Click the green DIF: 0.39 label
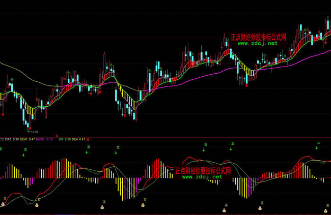This screenshot has height=215, width=331. 65,139
